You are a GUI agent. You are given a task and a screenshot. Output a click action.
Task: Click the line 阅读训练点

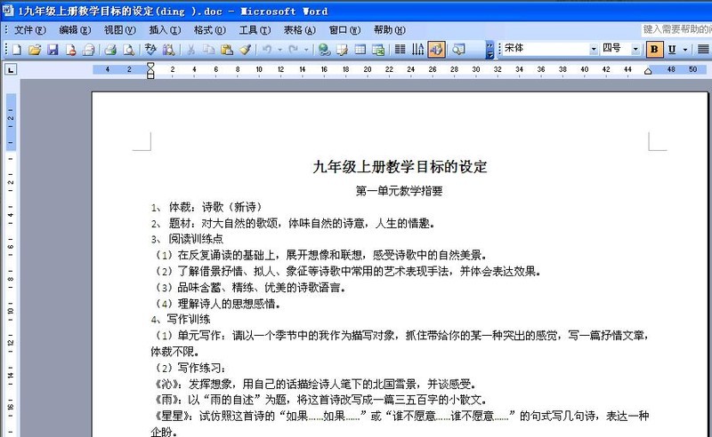click(x=196, y=239)
